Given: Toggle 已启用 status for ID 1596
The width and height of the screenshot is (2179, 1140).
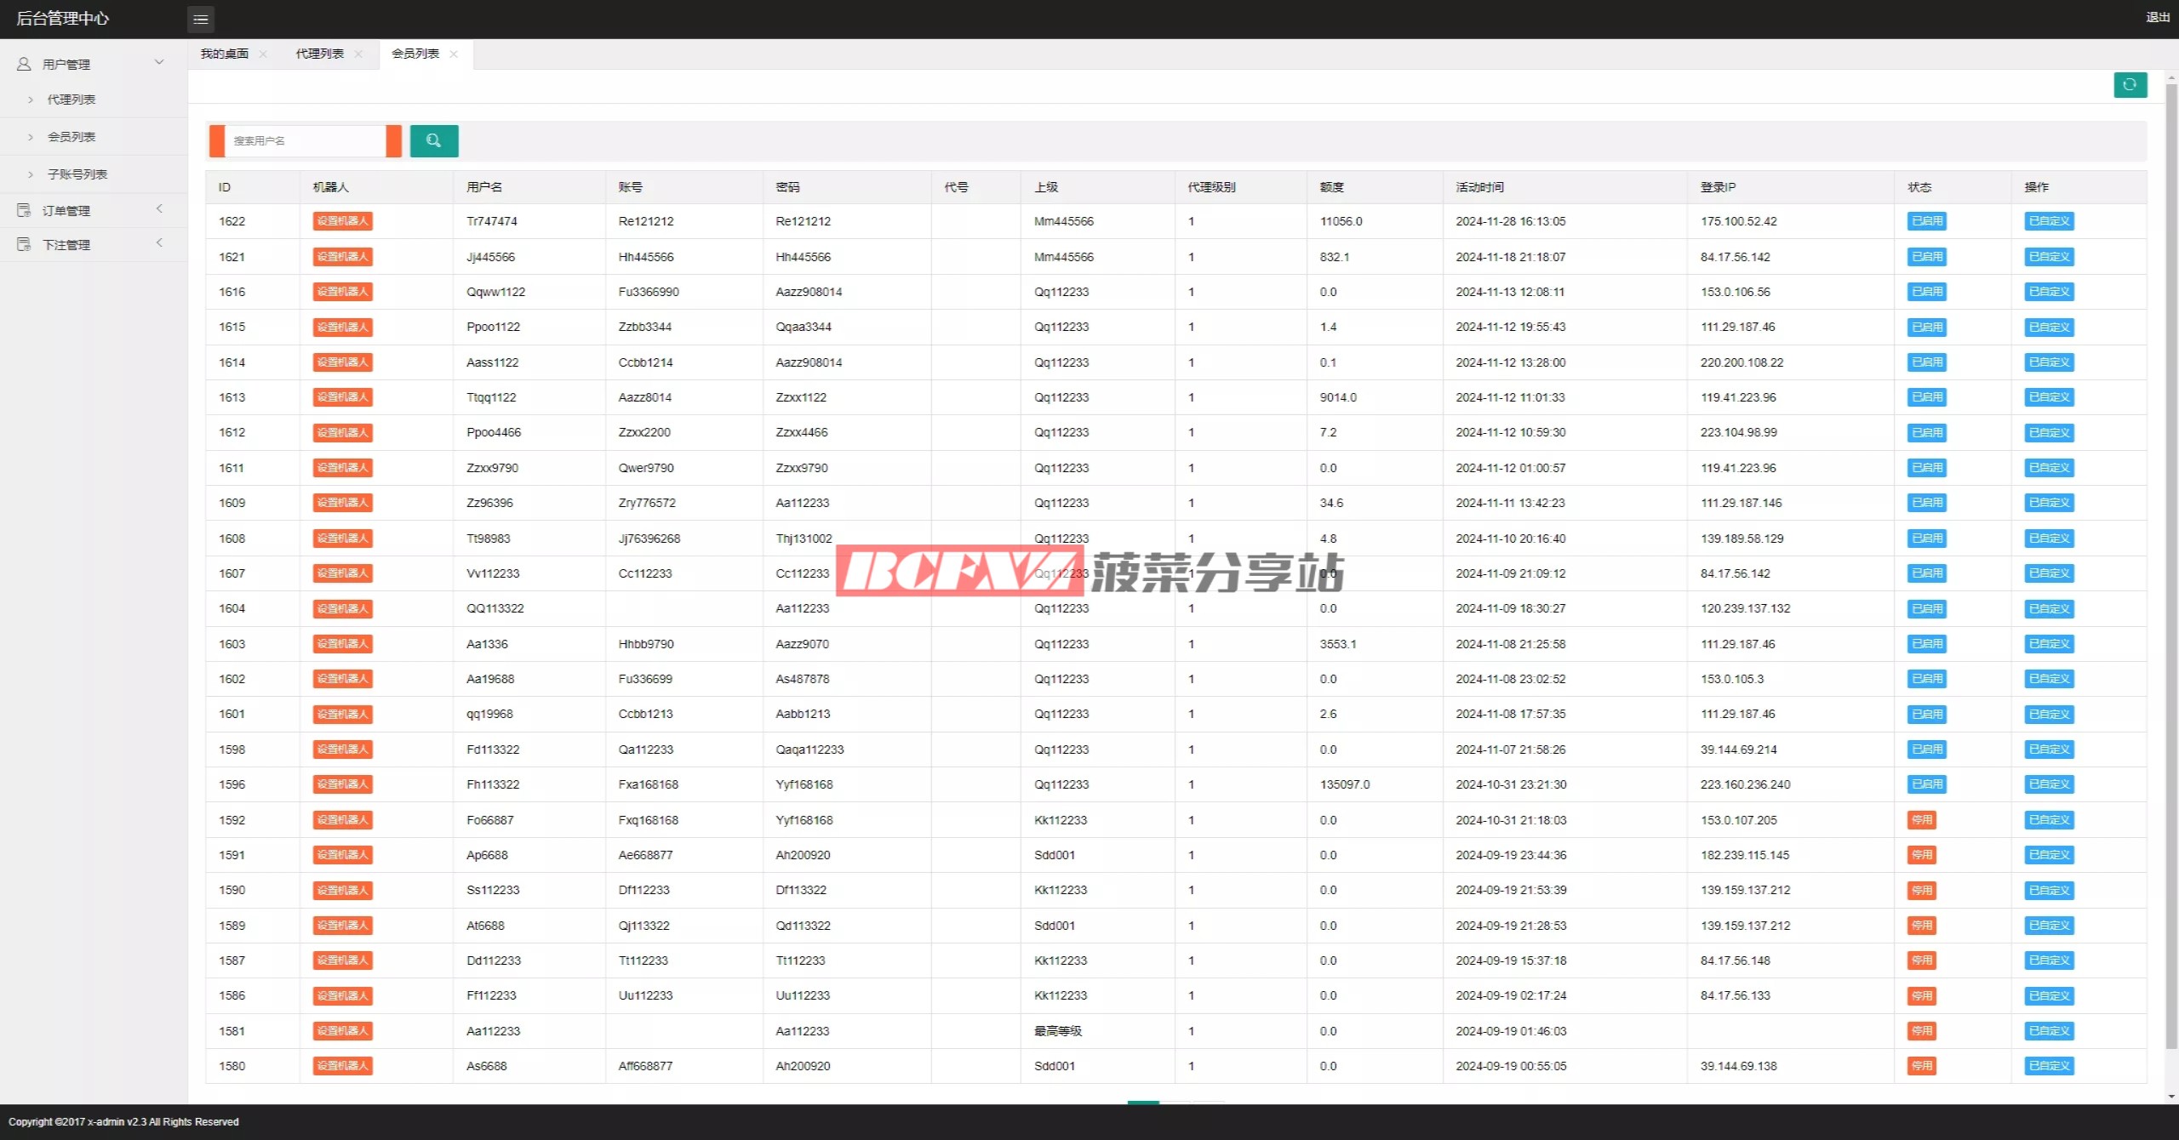Looking at the screenshot, I should click(1927, 784).
